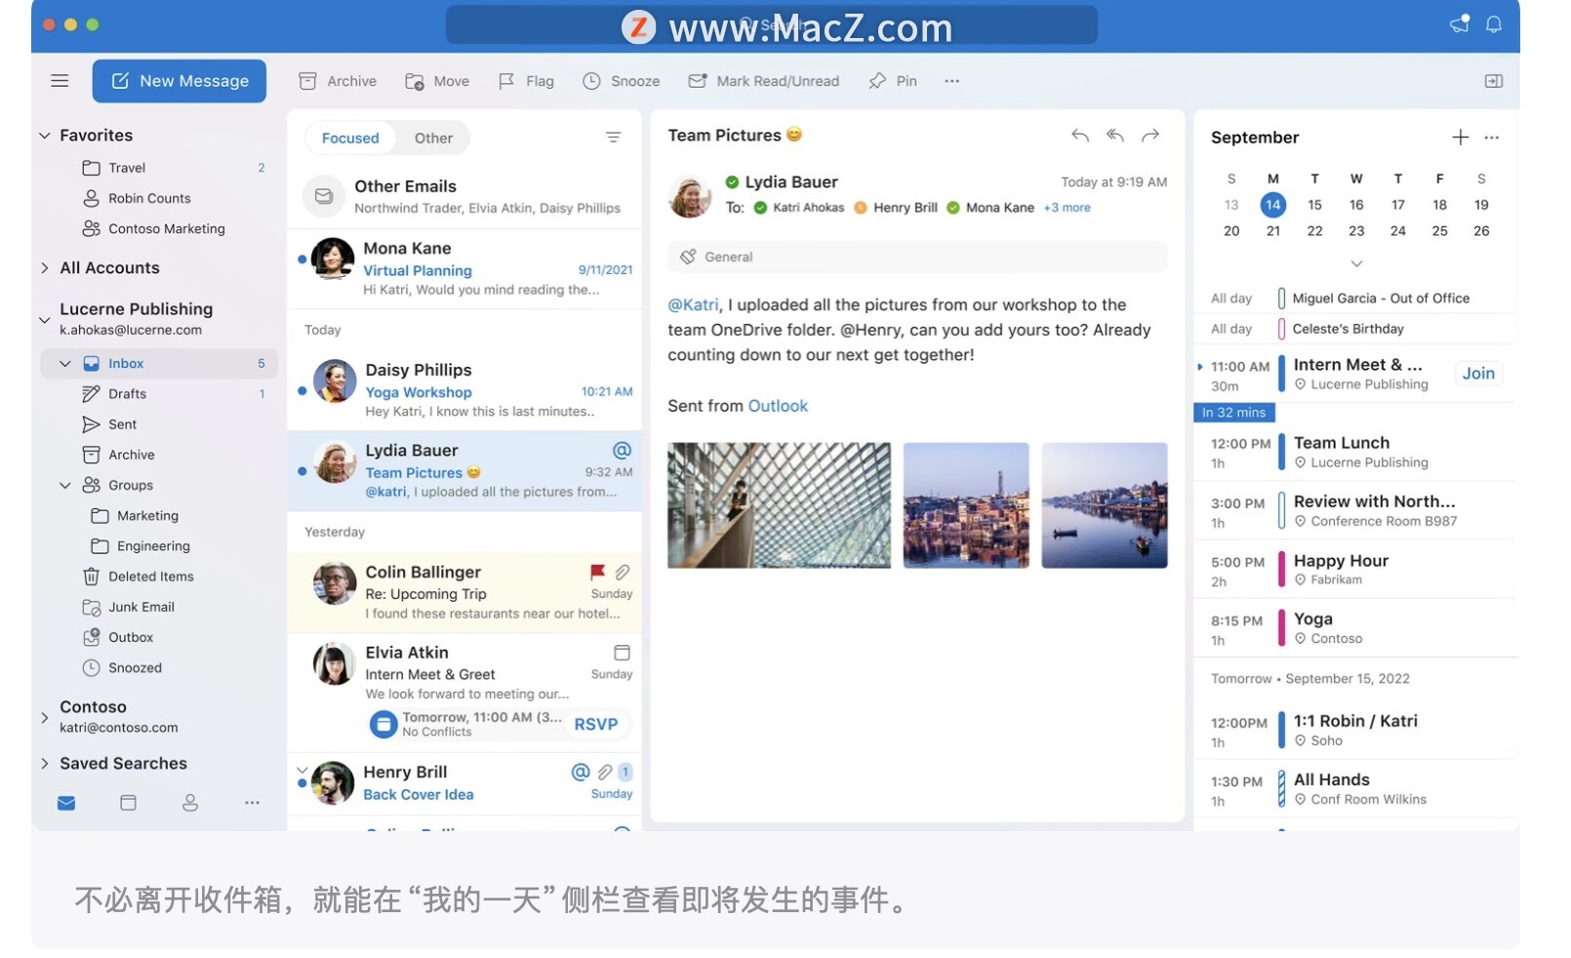This screenshot has width=1571, height=958.
Task: Click the flag on Colin Ballinger email
Action: pyautogui.click(x=597, y=572)
